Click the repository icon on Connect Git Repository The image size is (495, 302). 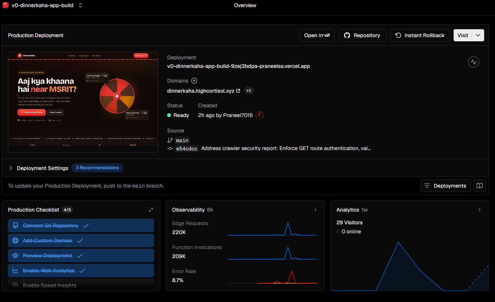pos(15,225)
